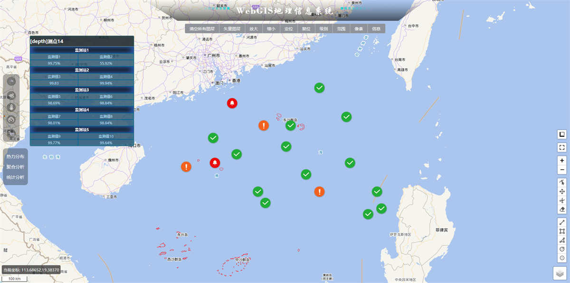Click red bell marker south of 香港
The width and height of the screenshot is (570, 283).
(x=232, y=103)
